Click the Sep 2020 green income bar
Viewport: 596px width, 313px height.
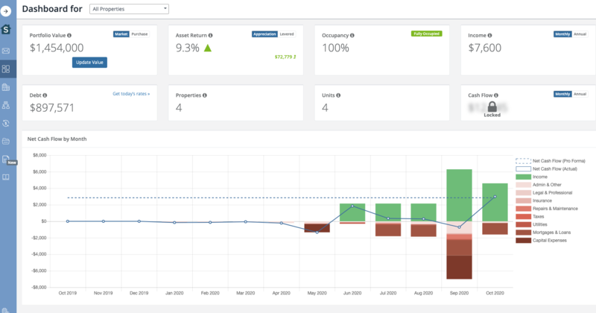click(x=459, y=195)
